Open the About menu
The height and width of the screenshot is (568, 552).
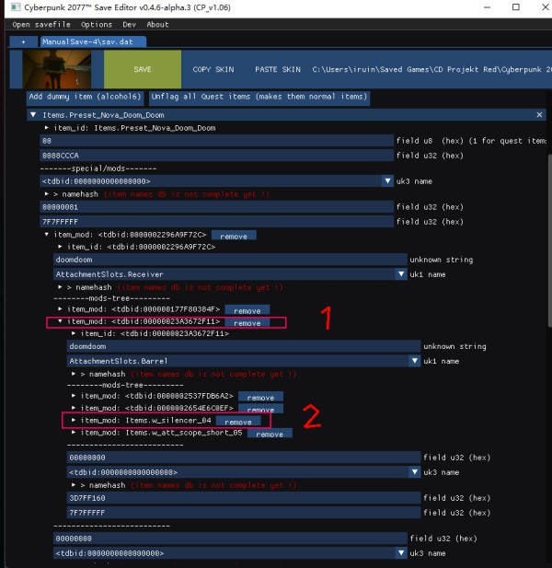[x=157, y=25]
